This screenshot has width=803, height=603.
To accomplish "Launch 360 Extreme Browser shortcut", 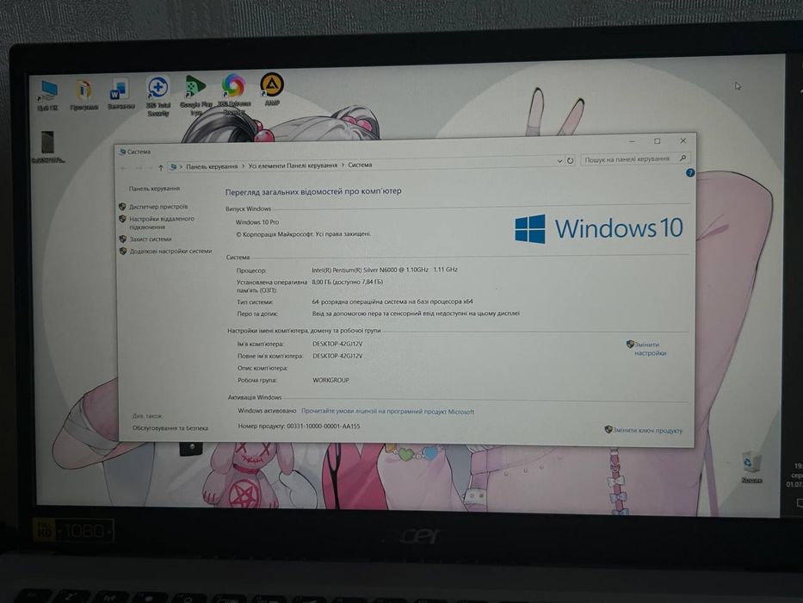I will click(233, 95).
